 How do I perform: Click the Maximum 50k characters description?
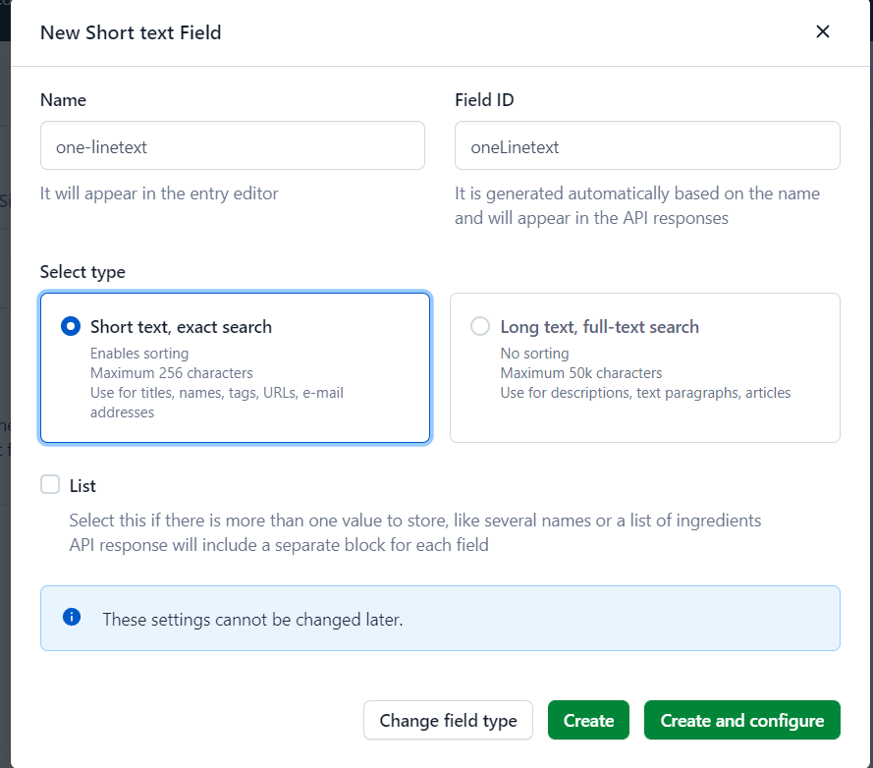point(580,373)
